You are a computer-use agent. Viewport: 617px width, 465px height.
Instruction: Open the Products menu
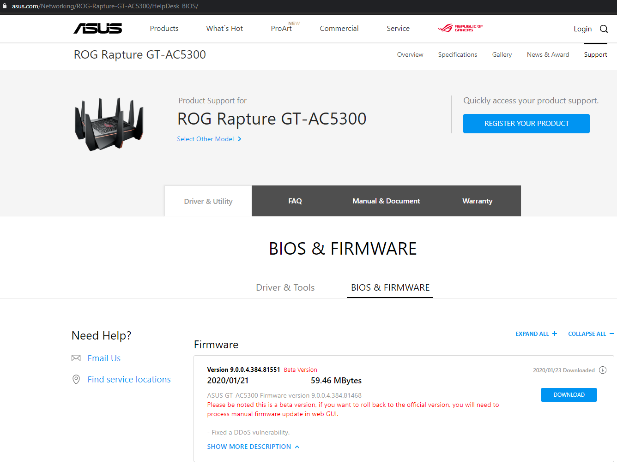(164, 29)
